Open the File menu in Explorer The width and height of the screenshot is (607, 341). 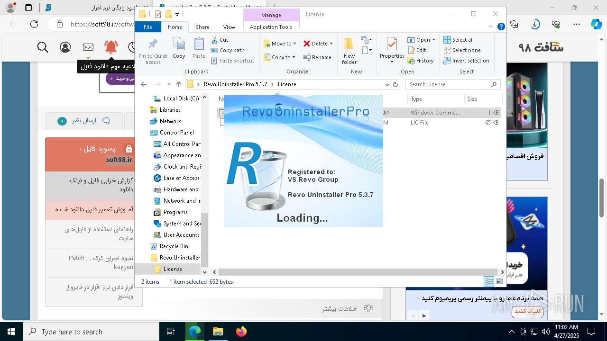tap(148, 27)
